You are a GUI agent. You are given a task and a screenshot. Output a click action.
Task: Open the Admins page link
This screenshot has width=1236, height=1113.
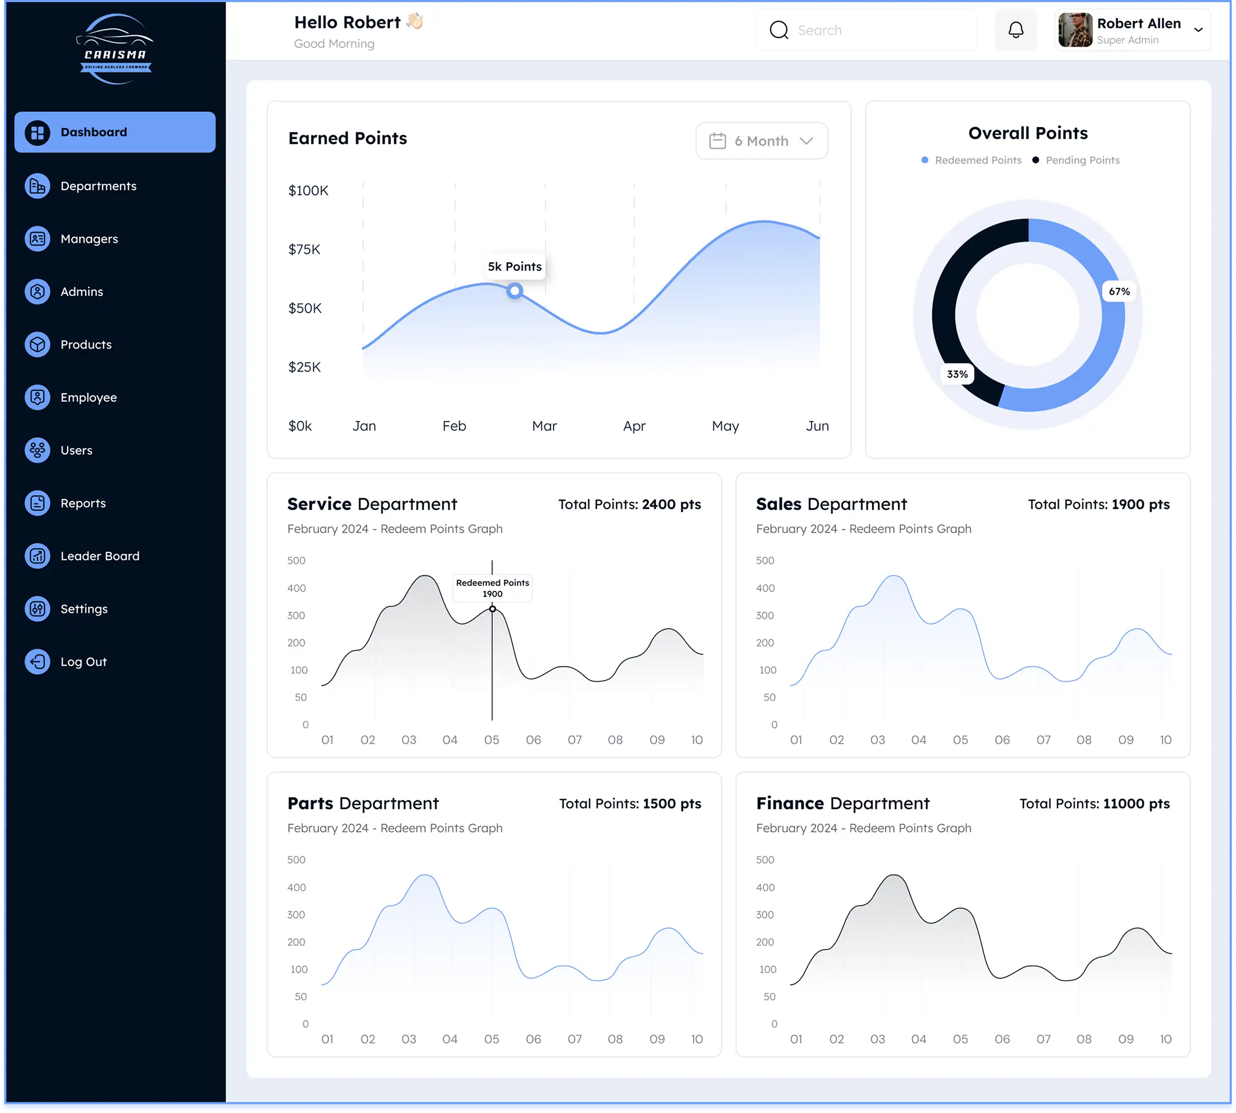(x=82, y=292)
